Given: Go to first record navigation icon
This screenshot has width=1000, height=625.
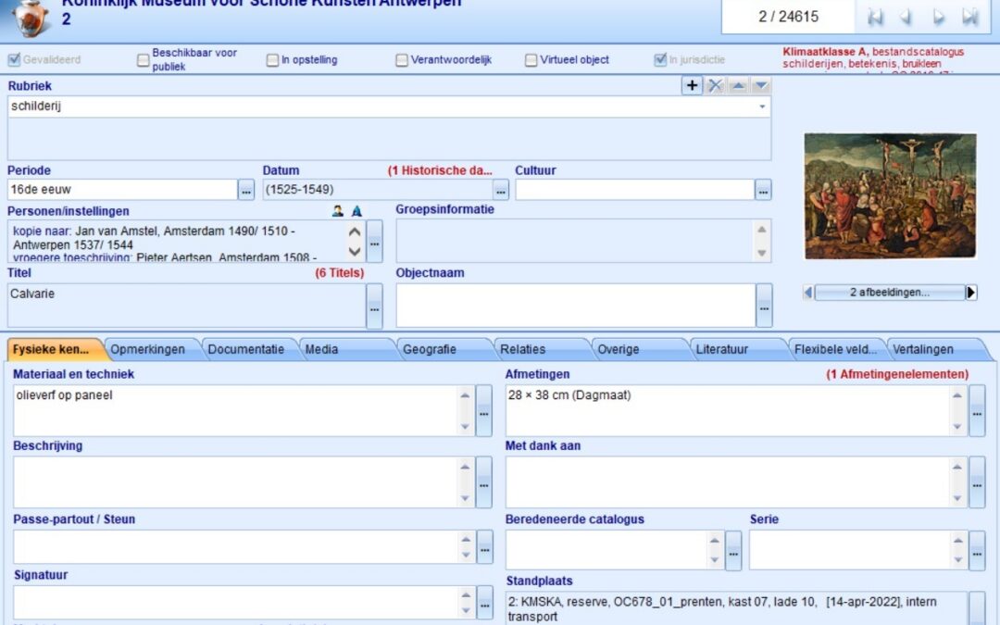Looking at the screenshot, I should (875, 18).
